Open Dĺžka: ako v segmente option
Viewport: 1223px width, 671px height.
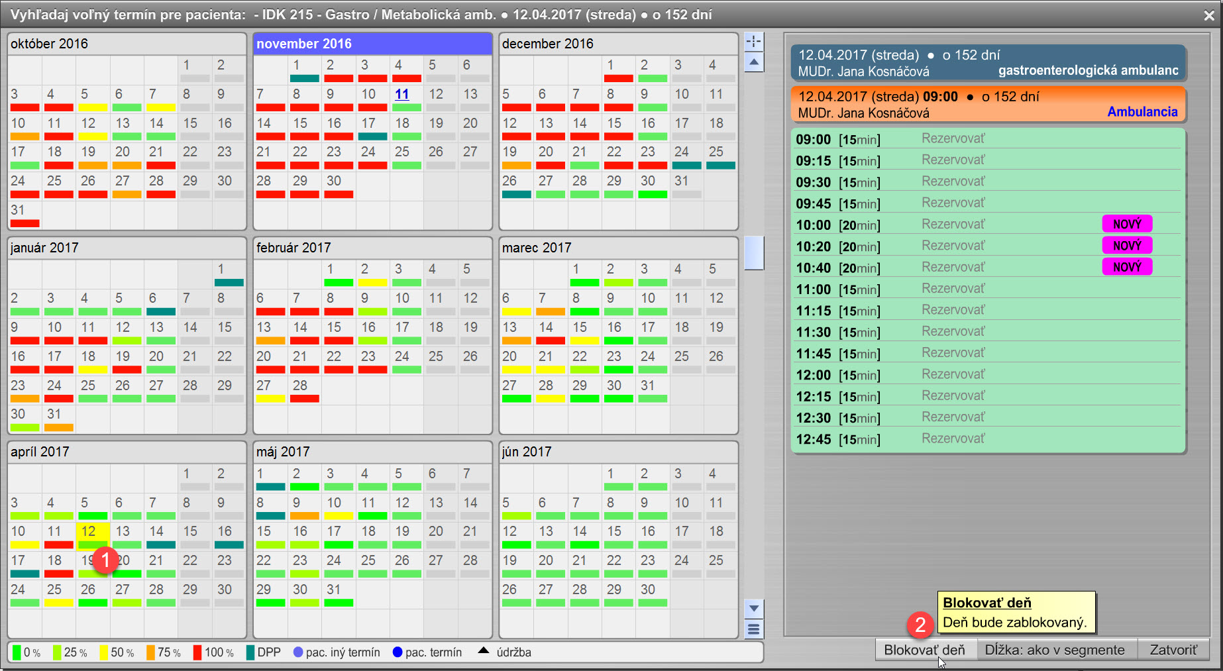(x=1054, y=650)
